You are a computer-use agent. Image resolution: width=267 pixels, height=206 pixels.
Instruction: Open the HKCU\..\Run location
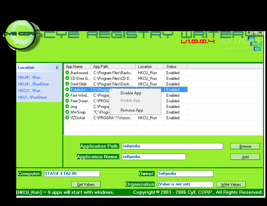(29, 91)
